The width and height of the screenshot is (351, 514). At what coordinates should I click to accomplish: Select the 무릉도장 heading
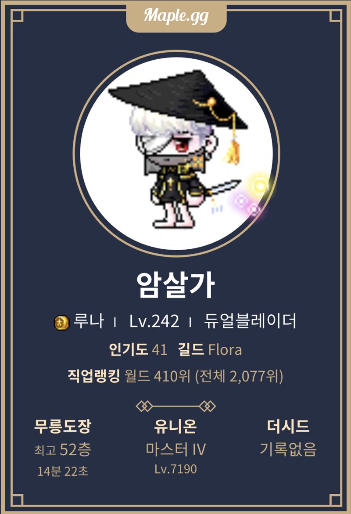[63, 426]
